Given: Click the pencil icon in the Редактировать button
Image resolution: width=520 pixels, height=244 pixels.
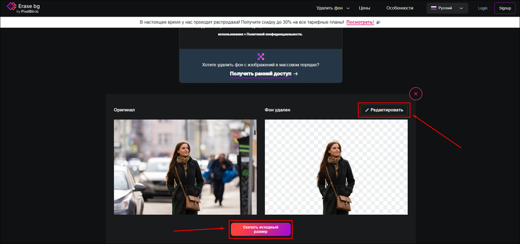Looking at the screenshot, I should (367, 110).
